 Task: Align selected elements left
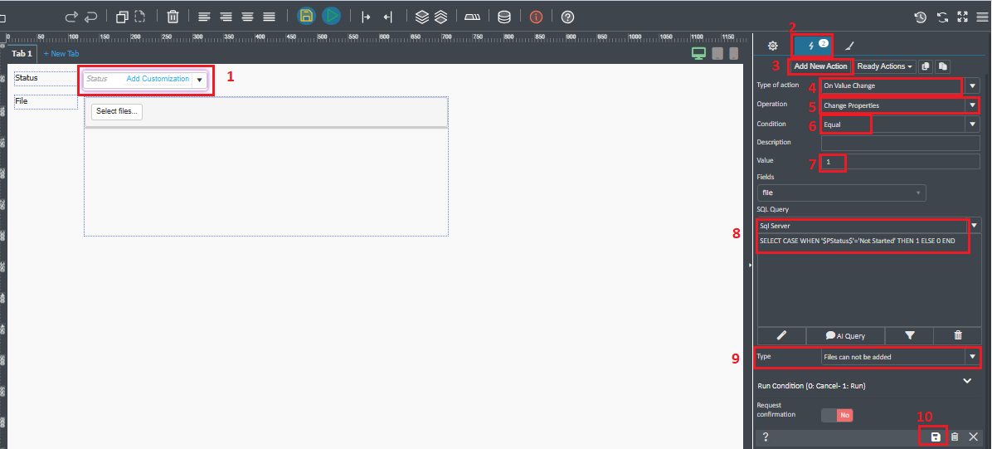pos(204,17)
